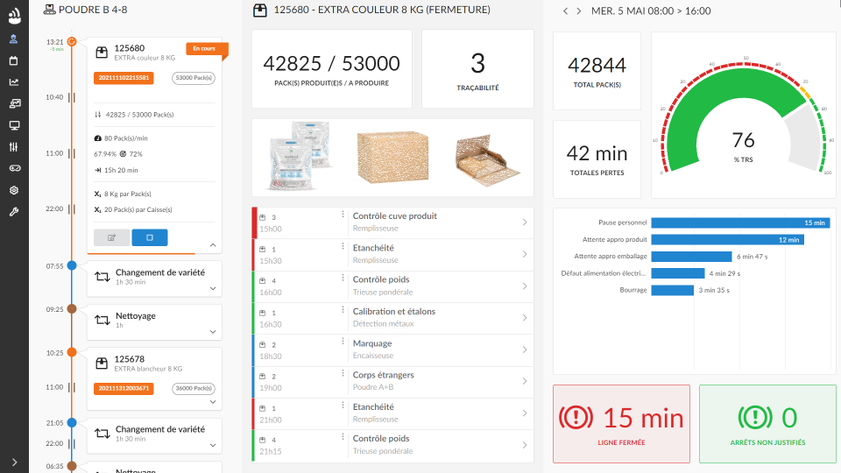This screenshot has height=473, width=841.
Task: Click the monitor display icon in sidebar
Action: click(x=13, y=125)
